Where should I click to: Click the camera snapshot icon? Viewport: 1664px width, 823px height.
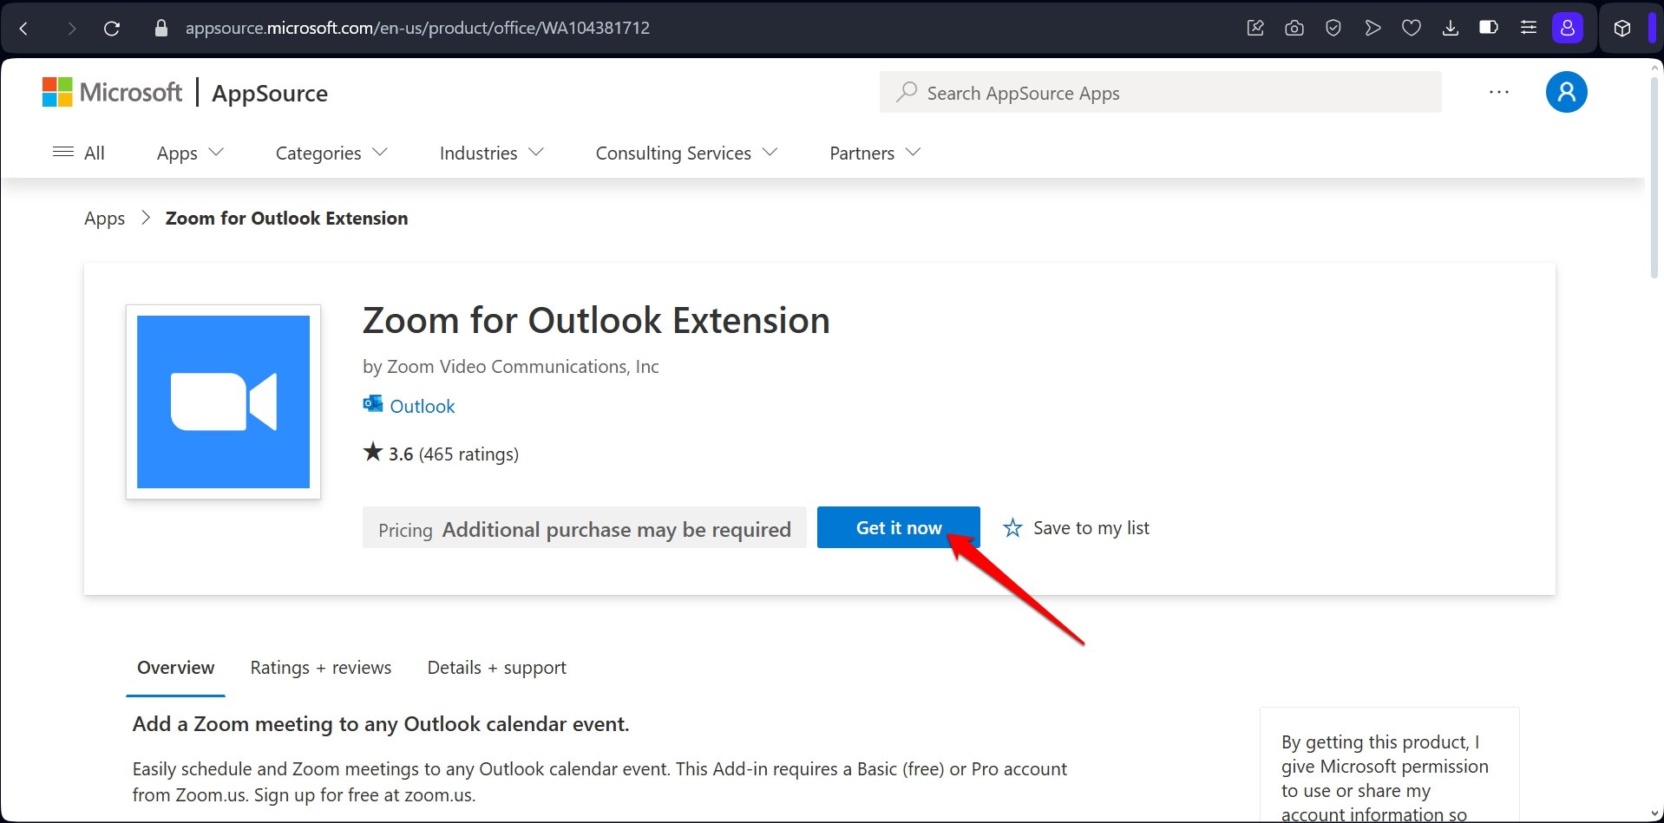[1294, 28]
